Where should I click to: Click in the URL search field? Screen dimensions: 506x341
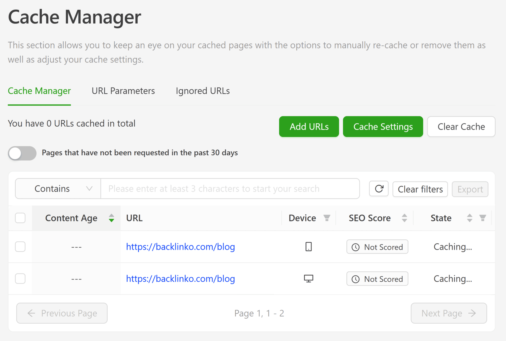click(230, 189)
